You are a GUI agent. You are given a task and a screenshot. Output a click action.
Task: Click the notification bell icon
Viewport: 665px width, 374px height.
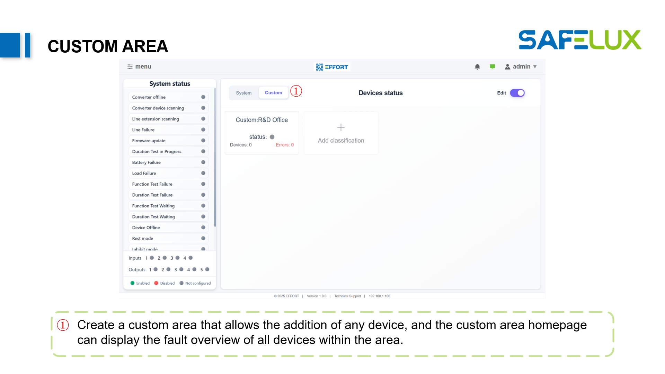[x=477, y=67]
